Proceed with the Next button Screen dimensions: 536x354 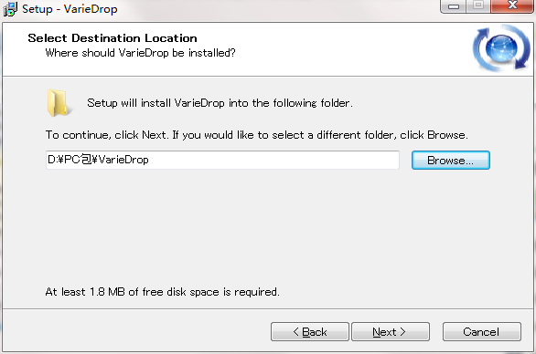(x=391, y=331)
